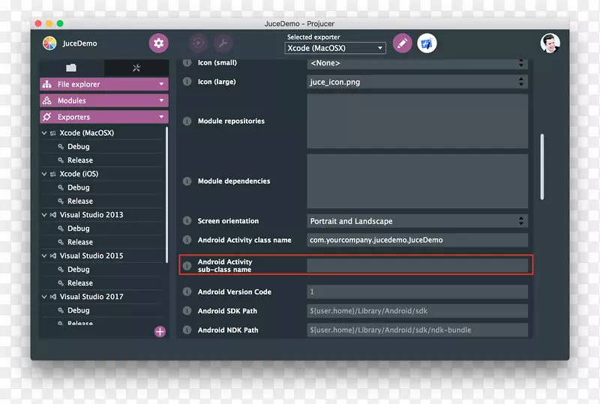This screenshot has height=404, width=600.
Task: Collapse the File explorer panel
Action: click(161, 84)
